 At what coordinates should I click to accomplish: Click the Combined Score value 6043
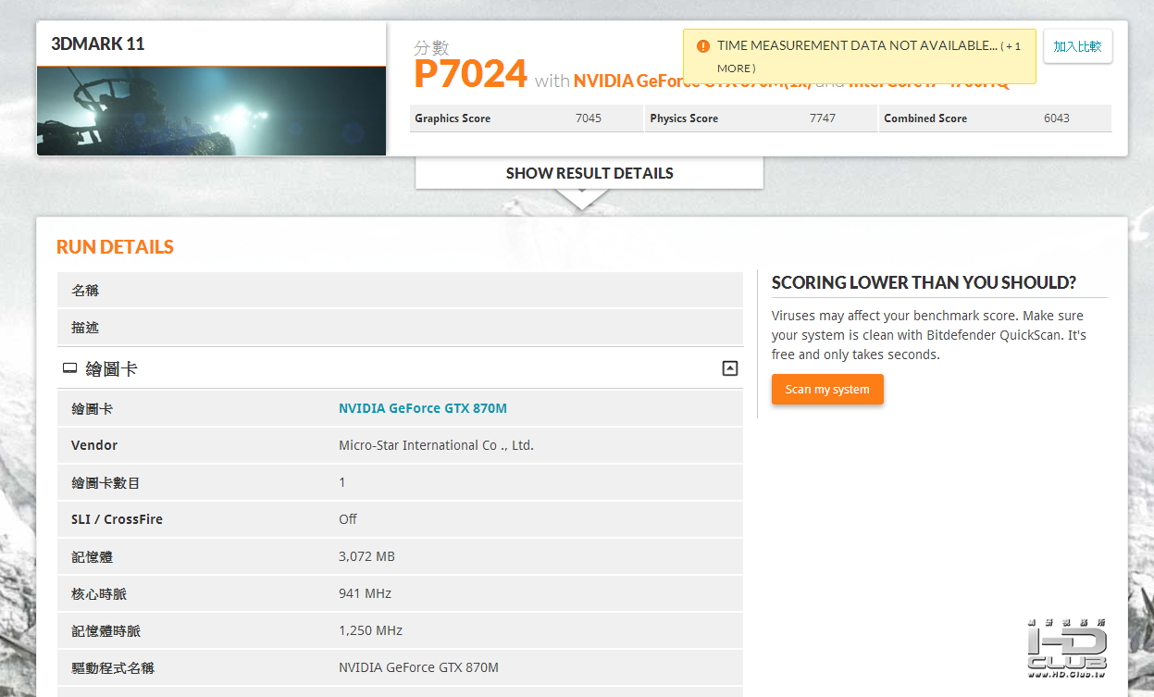[x=1057, y=118]
